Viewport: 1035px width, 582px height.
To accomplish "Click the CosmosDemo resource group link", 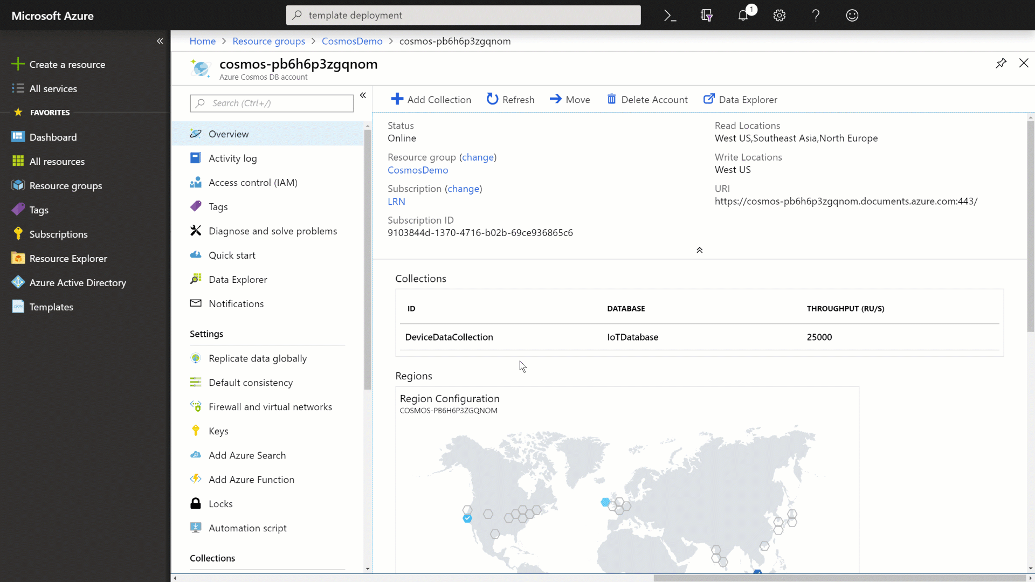I will pos(418,170).
